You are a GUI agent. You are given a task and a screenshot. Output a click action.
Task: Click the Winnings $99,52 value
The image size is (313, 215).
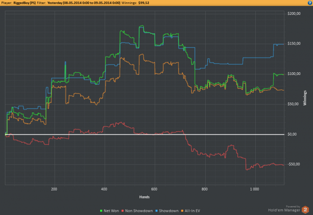[x=144, y=3]
